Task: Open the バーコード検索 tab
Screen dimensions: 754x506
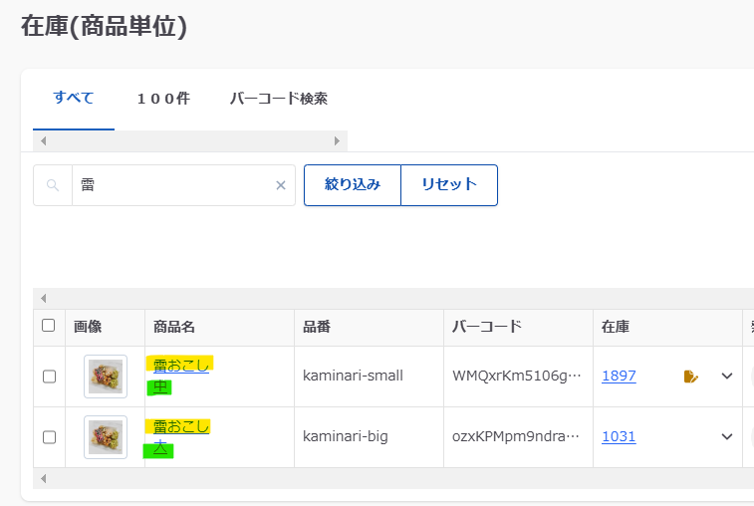Action: (279, 99)
